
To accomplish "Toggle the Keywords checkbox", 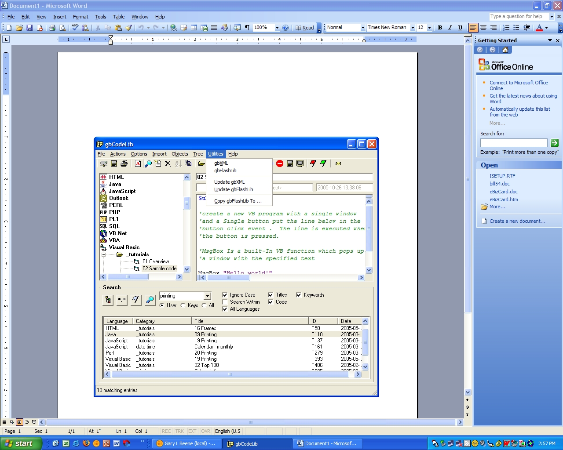I will click(299, 295).
